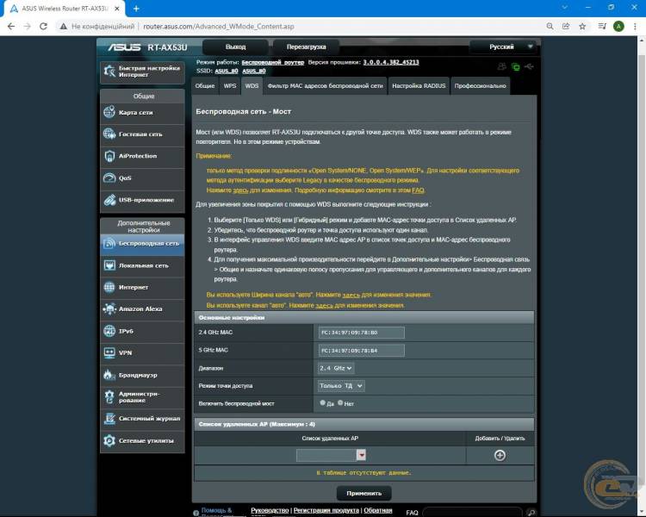Open Administration (Администрирование) icon
This screenshot has width=646, height=517.
coord(109,396)
